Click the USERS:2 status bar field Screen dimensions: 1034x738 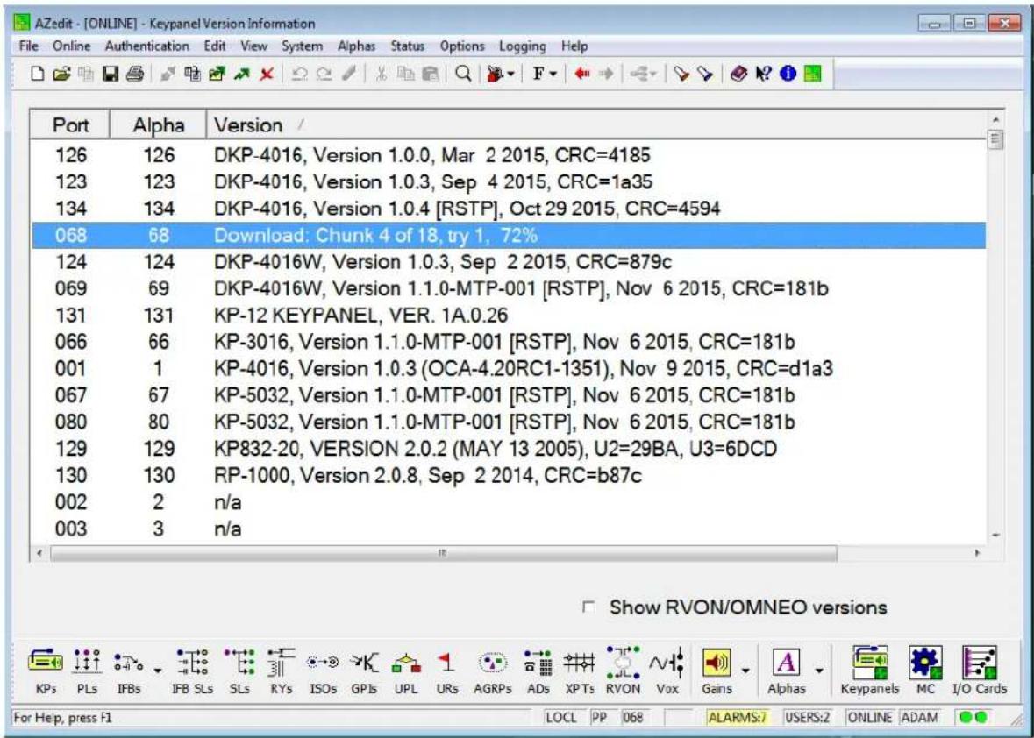[807, 718]
